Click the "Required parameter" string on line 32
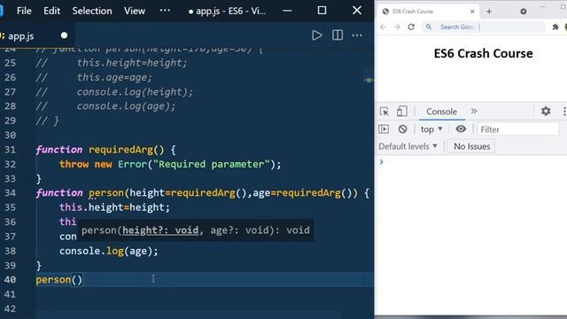567x319 pixels. tap(212, 164)
